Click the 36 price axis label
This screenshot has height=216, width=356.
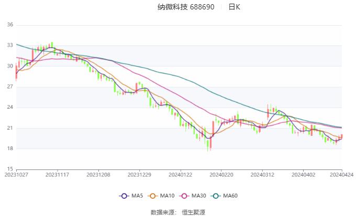tap(10, 25)
